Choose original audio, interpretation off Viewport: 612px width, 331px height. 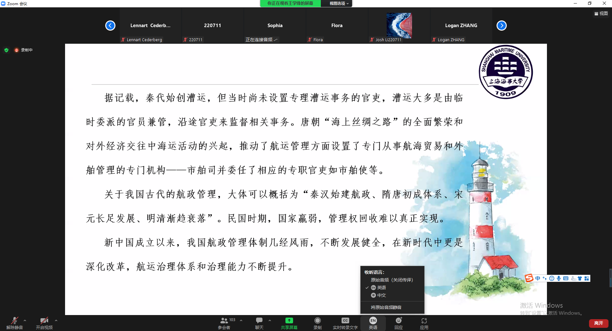pyautogui.click(x=392, y=280)
